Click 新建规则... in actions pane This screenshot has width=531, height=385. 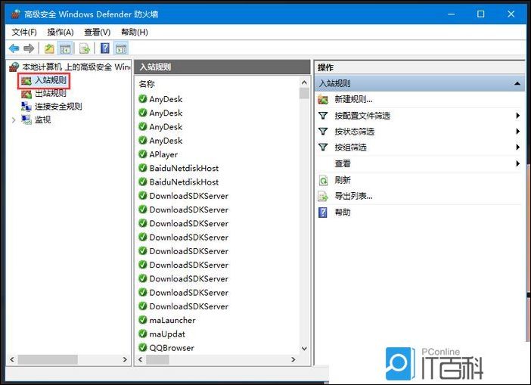[353, 99]
